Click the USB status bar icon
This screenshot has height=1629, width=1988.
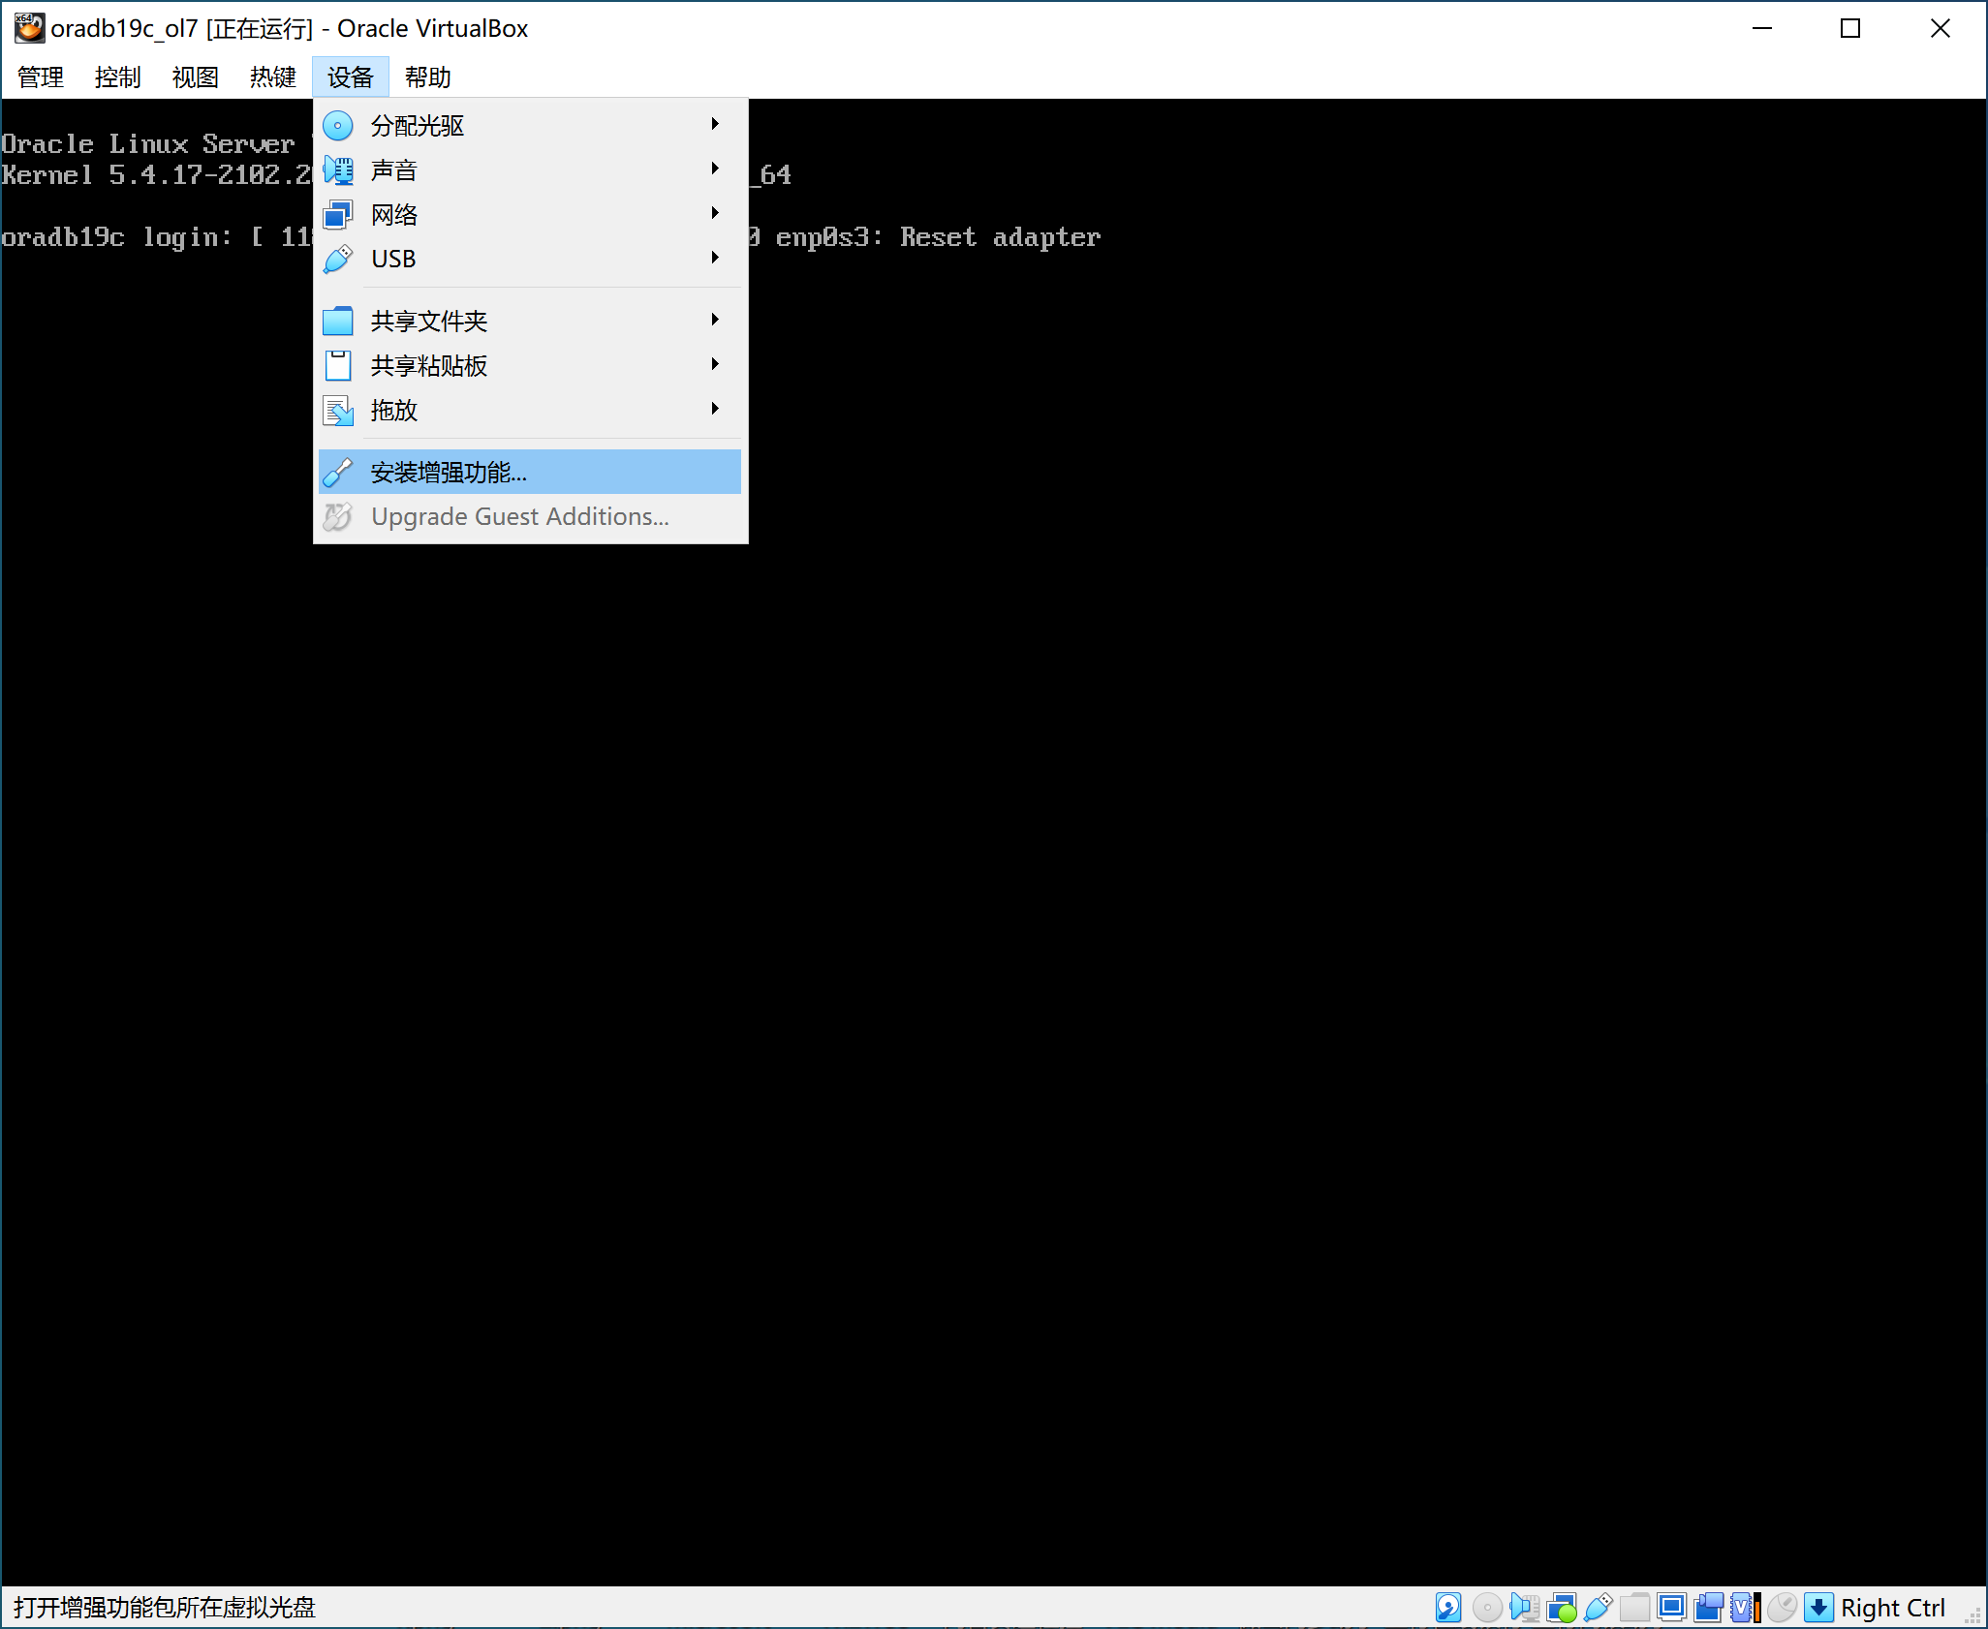coord(1598,1608)
